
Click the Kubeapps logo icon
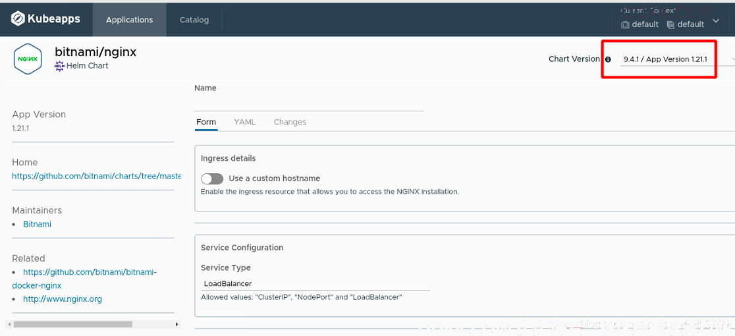(x=18, y=19)
